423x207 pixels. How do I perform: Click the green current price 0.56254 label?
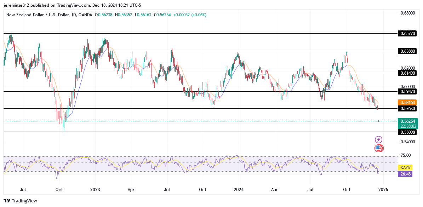tap(408, 121)
